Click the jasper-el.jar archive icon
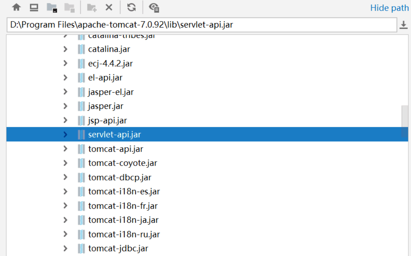Image resolution: width=411 pixels, height=256 pixels. pos(81,92)
